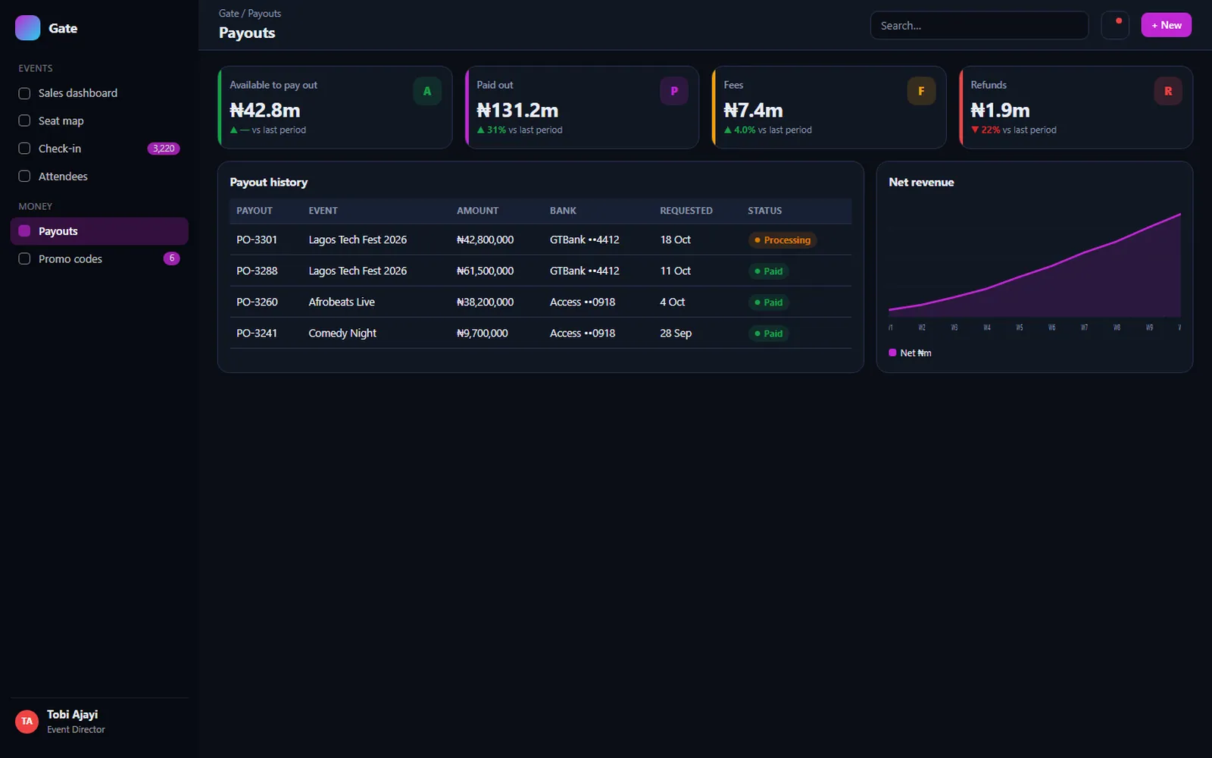Click the Gate logo icon

coord(28,28)
